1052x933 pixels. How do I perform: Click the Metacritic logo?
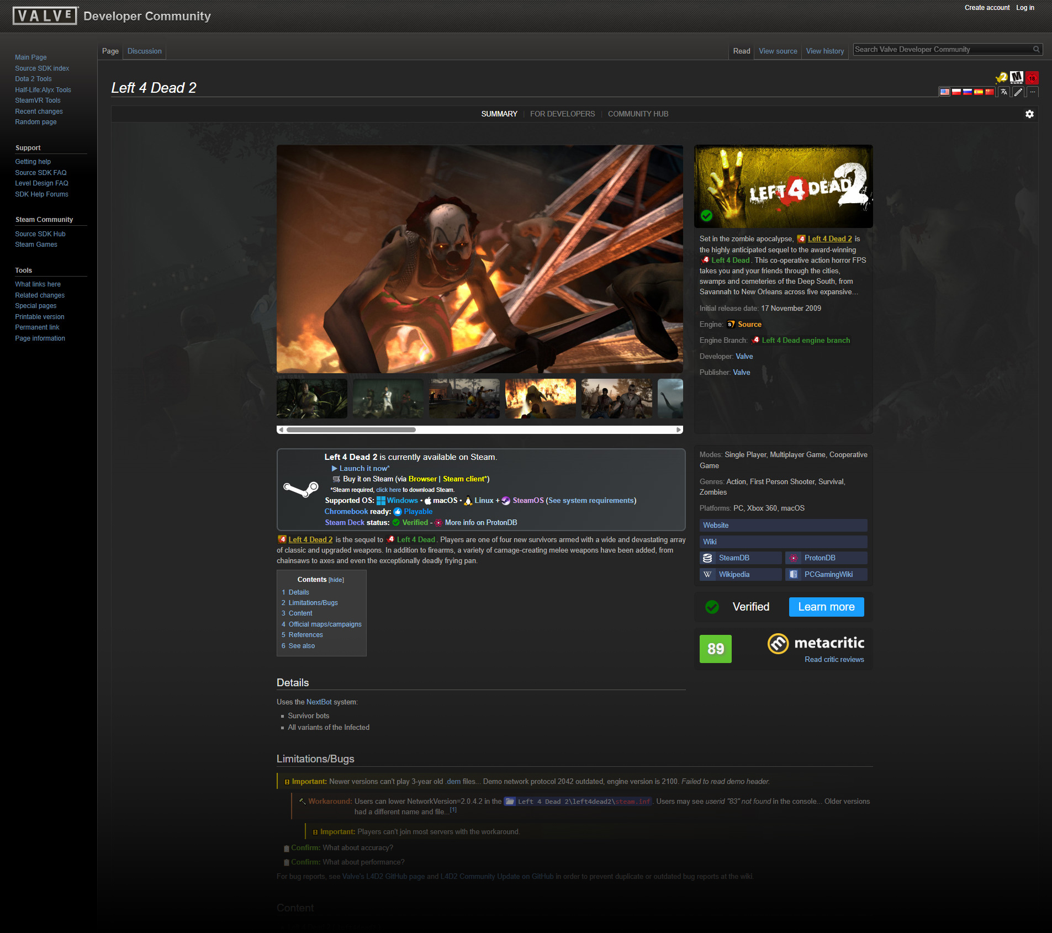point(815,643)
